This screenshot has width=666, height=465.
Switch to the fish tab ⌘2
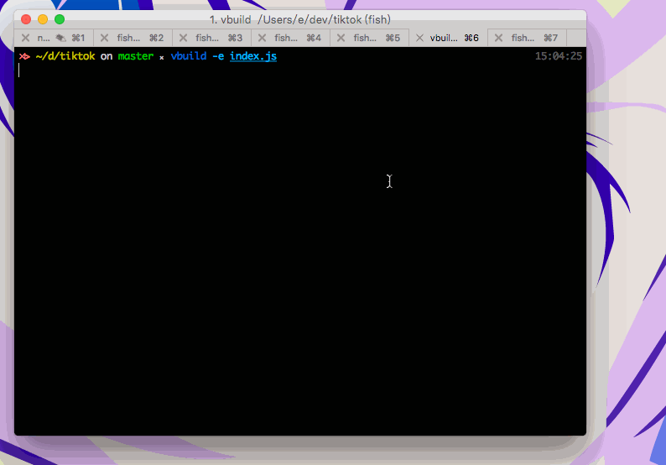click(133, 38)
